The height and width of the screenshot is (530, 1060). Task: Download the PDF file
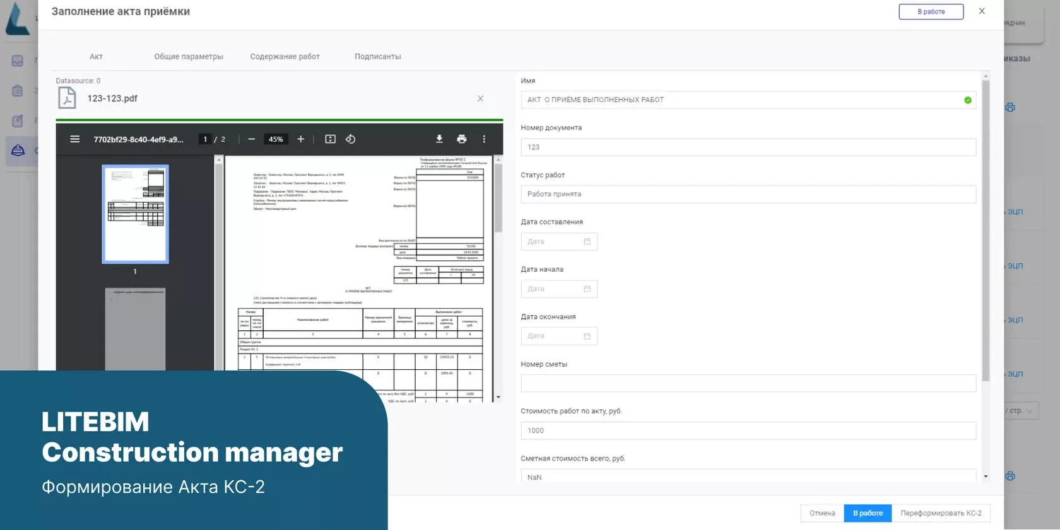point(439,139)
